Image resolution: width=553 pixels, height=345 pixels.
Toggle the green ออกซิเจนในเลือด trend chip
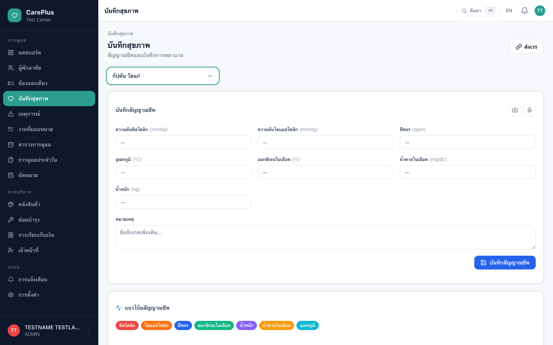tap(214, 325)
